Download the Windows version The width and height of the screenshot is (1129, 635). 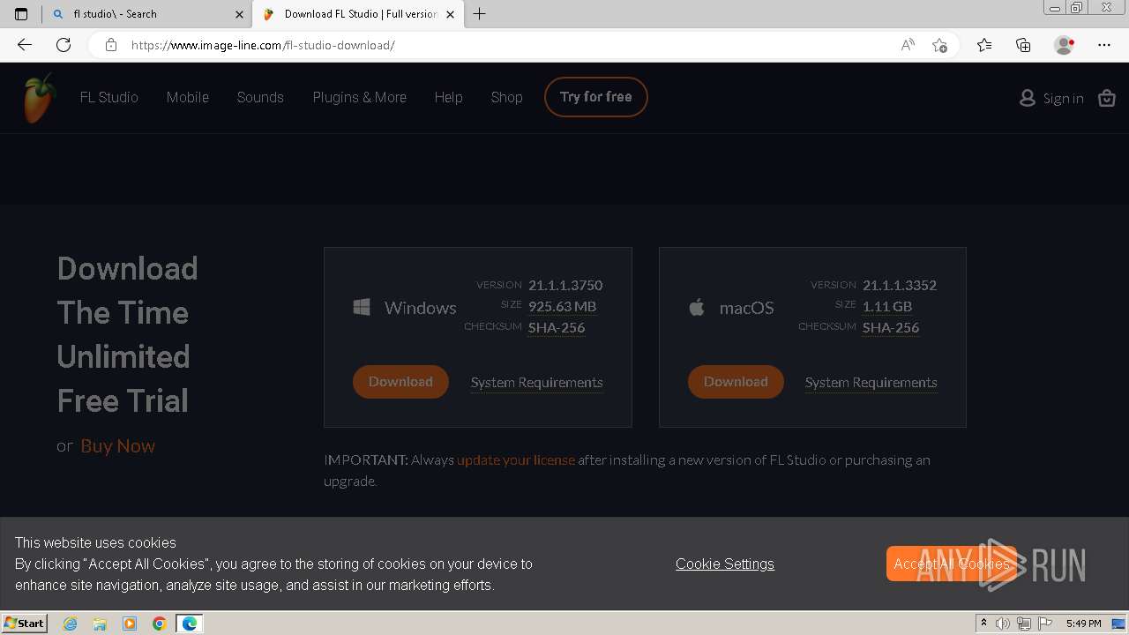[x=400, y=382]
